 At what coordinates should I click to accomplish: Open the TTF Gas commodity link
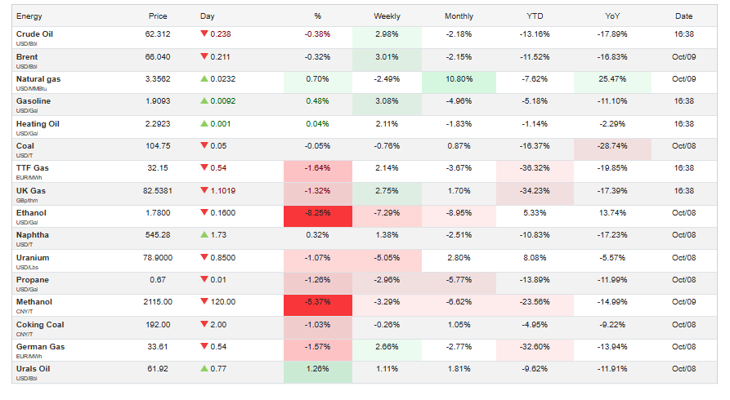click(32, 168)
